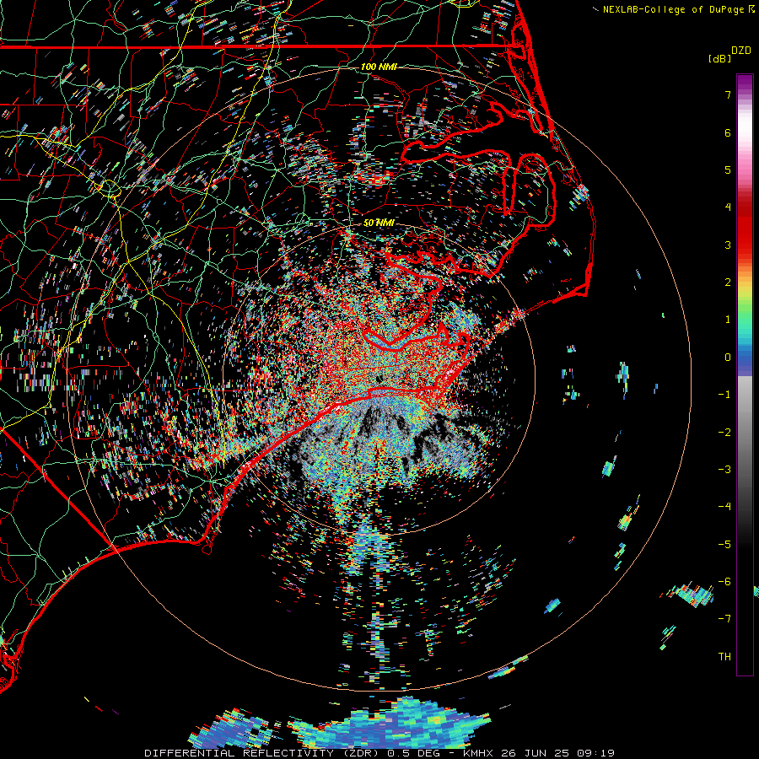
Task: Click the 50 NMI range ring label
Action: tap(379, 223)
